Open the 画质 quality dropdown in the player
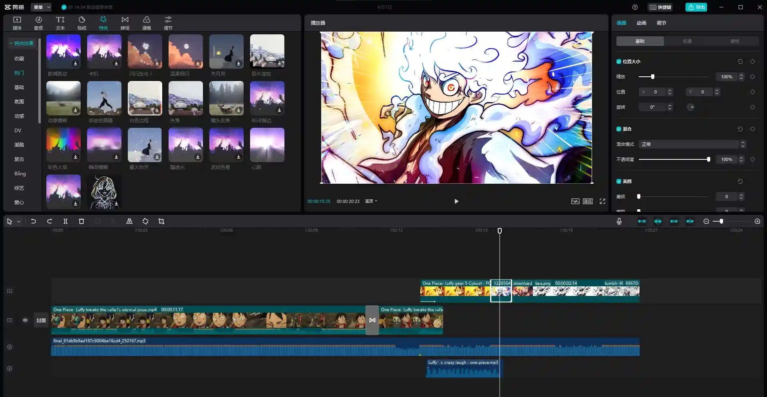The width and height of the screenshot is (767, 397). (x=370, y=201)
